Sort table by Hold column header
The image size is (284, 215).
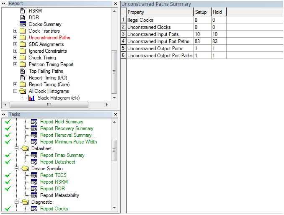219,12
